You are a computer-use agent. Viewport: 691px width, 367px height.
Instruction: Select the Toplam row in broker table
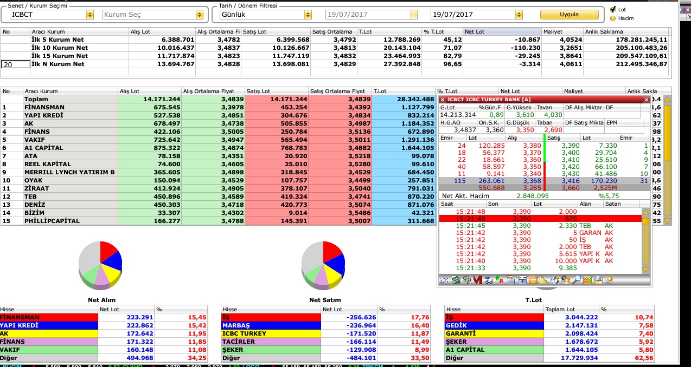pyautogui.click(x=218, y=99)
